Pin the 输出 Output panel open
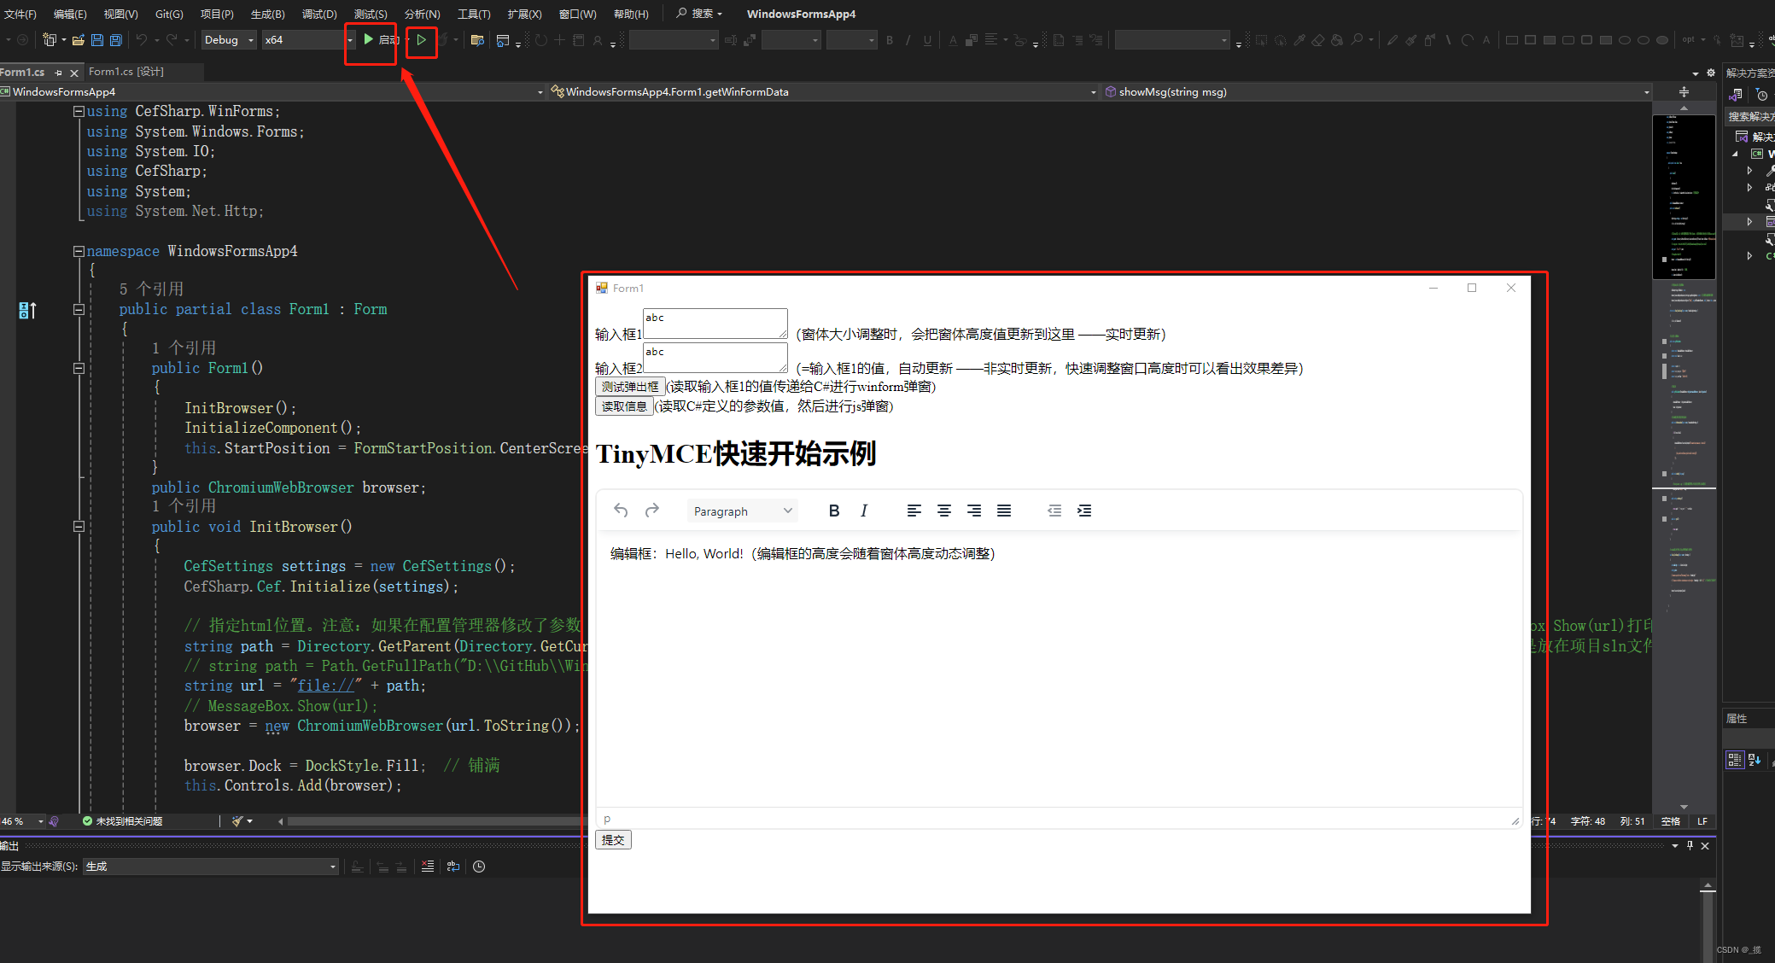The width and height of the screenshot is (1775, 963). [x=1689, y=845]
